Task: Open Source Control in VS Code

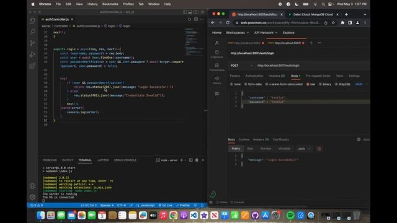Action: pyautogui.click(x=32, y=43)
